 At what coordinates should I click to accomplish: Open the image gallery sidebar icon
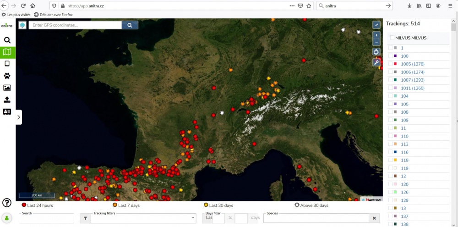7,88
